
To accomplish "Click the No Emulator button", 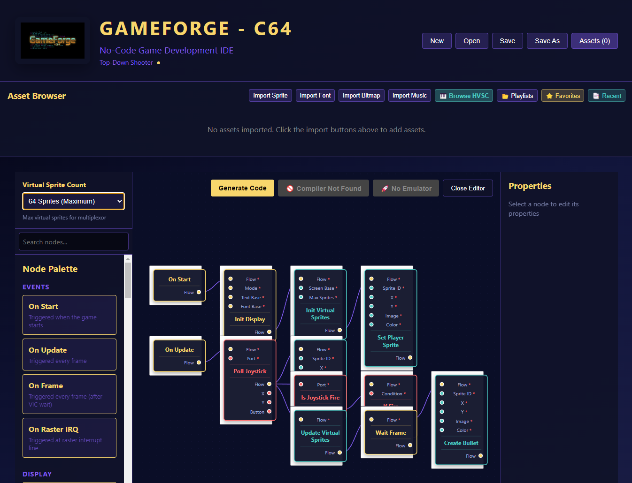I will tap(406, 188).
